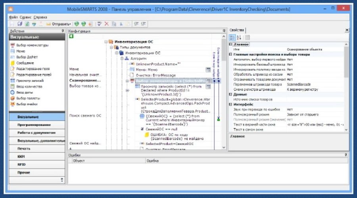Click the ScannedBarcode property value
Image resolution: width=357 pixels, height=198 pixels.
[x=299, y=84]
